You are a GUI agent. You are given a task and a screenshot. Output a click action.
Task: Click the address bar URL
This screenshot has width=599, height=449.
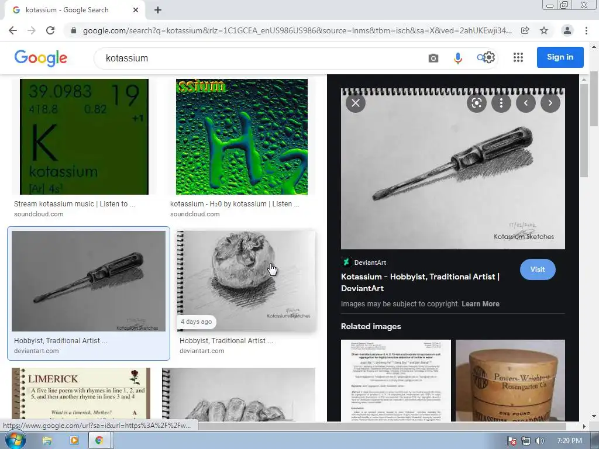pos(297,30)
